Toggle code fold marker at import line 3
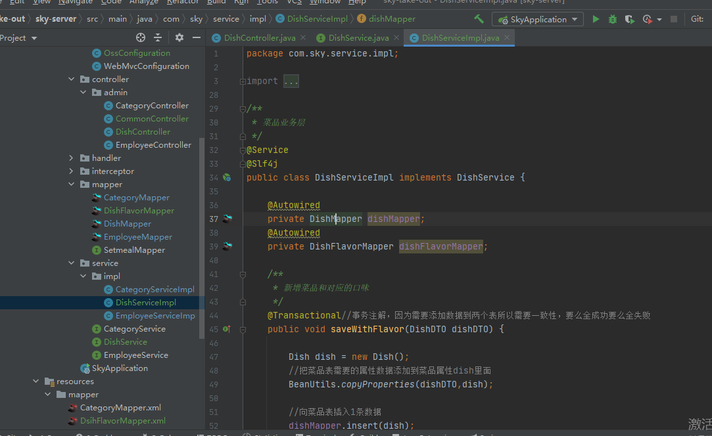This screenshot has width=712, height=436. [243, 81]
